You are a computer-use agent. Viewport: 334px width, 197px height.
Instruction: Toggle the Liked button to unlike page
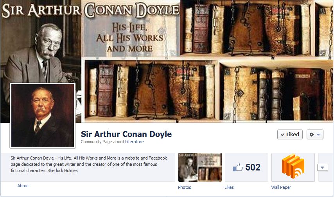290,135
